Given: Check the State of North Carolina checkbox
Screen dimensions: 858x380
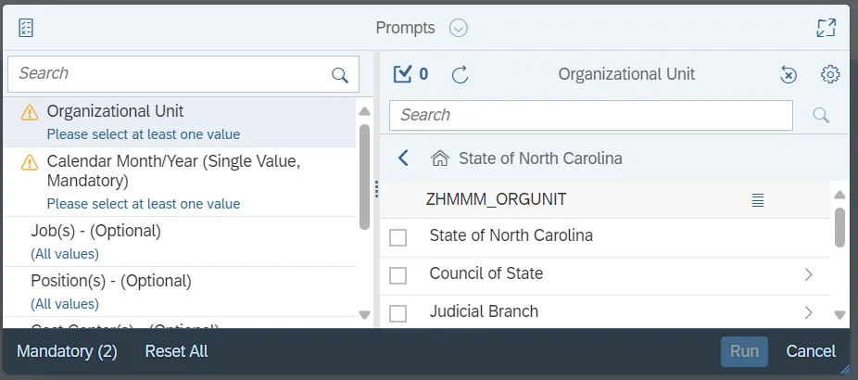Looking at the screenshot, I should [398, 237].
